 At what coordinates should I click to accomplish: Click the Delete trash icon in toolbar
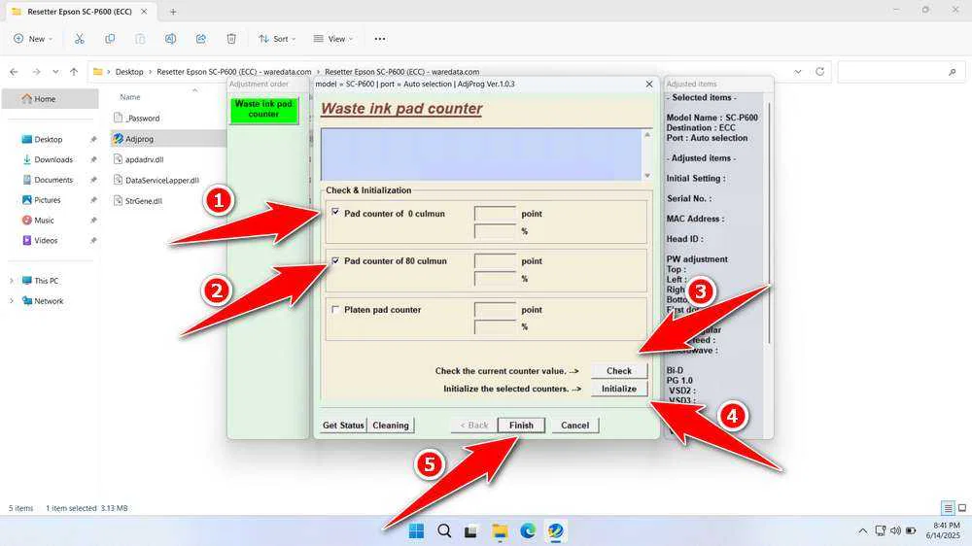click(x=231, y=39)
